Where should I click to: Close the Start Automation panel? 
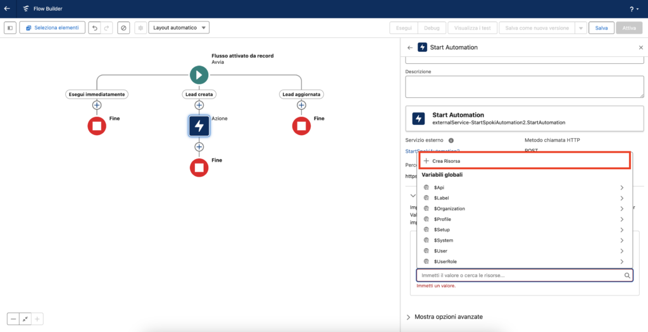coord(640,47)
